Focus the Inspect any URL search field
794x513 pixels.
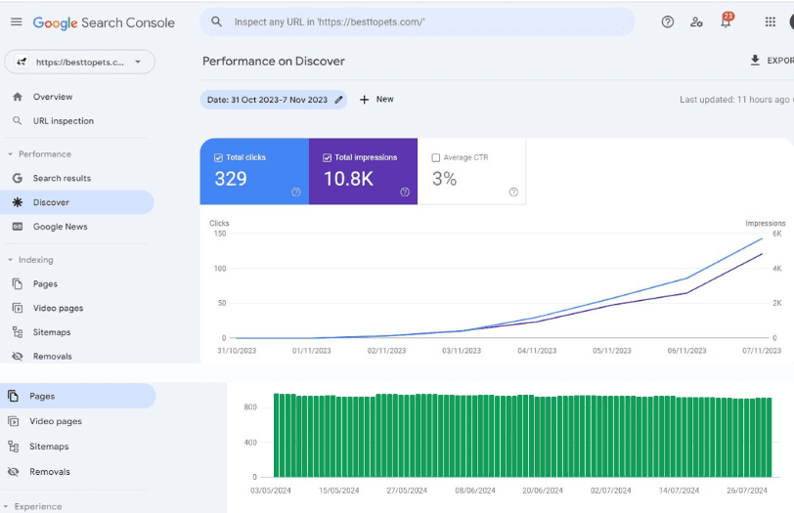[x=417, y=21]
